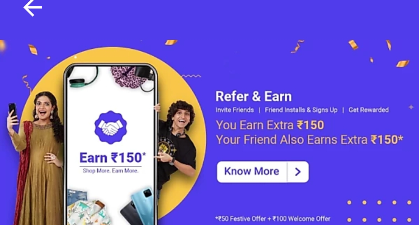This screenshot has height=225, width=419.
Task: Tap Friend Installs & Signs Up step
Action: (x=301, y=110)
